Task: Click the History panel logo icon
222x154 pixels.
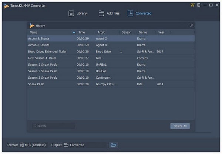Action: tap(32, 25)
